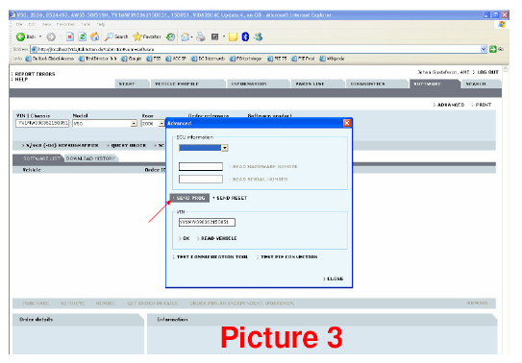Screen dimensions: 522x363
Task: Open the IE Help menu
Action: (x=101, y=24)
